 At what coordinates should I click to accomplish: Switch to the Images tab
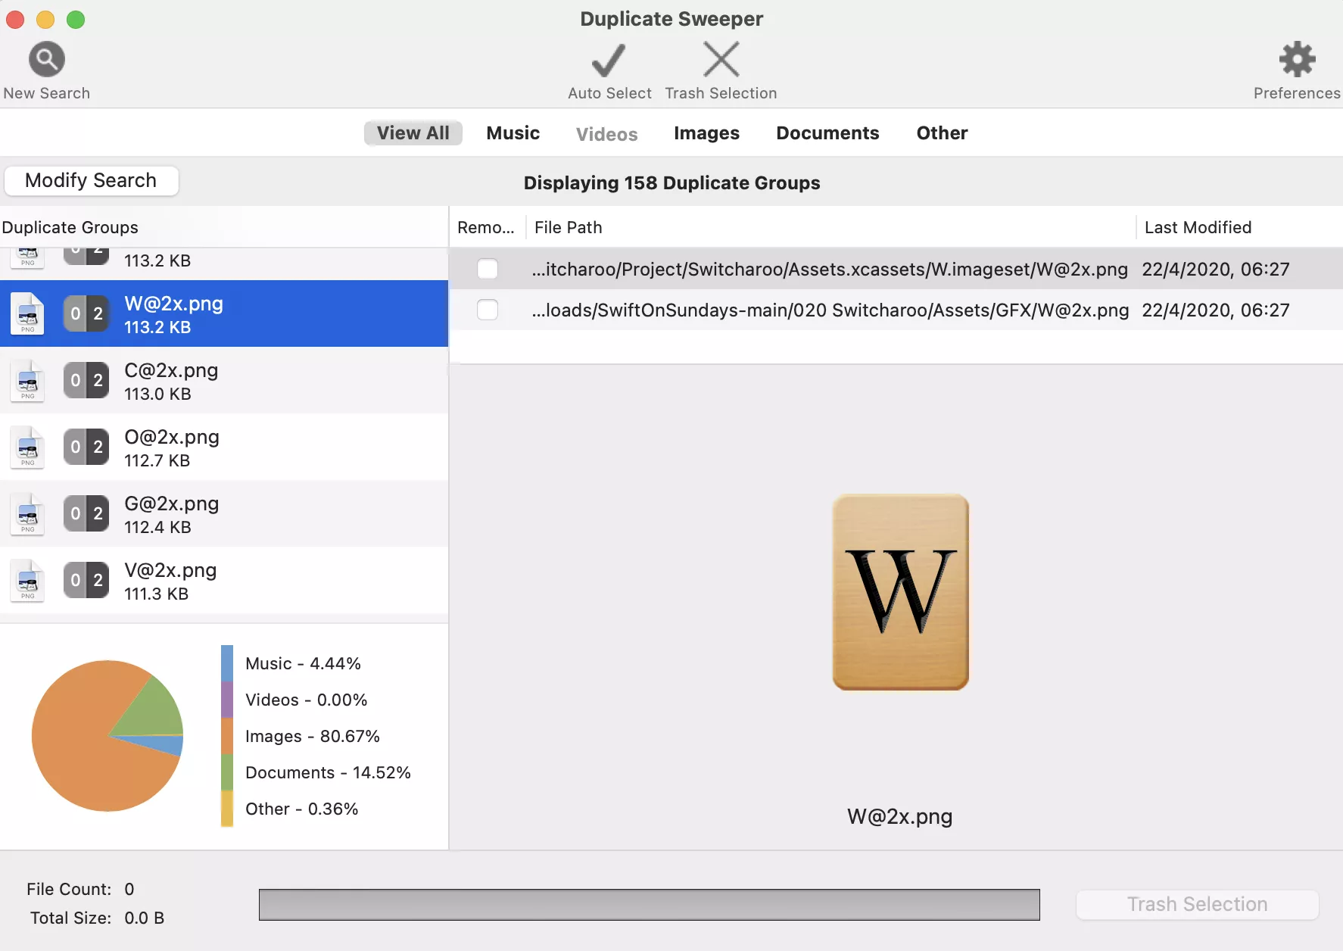tap(706, 133)
